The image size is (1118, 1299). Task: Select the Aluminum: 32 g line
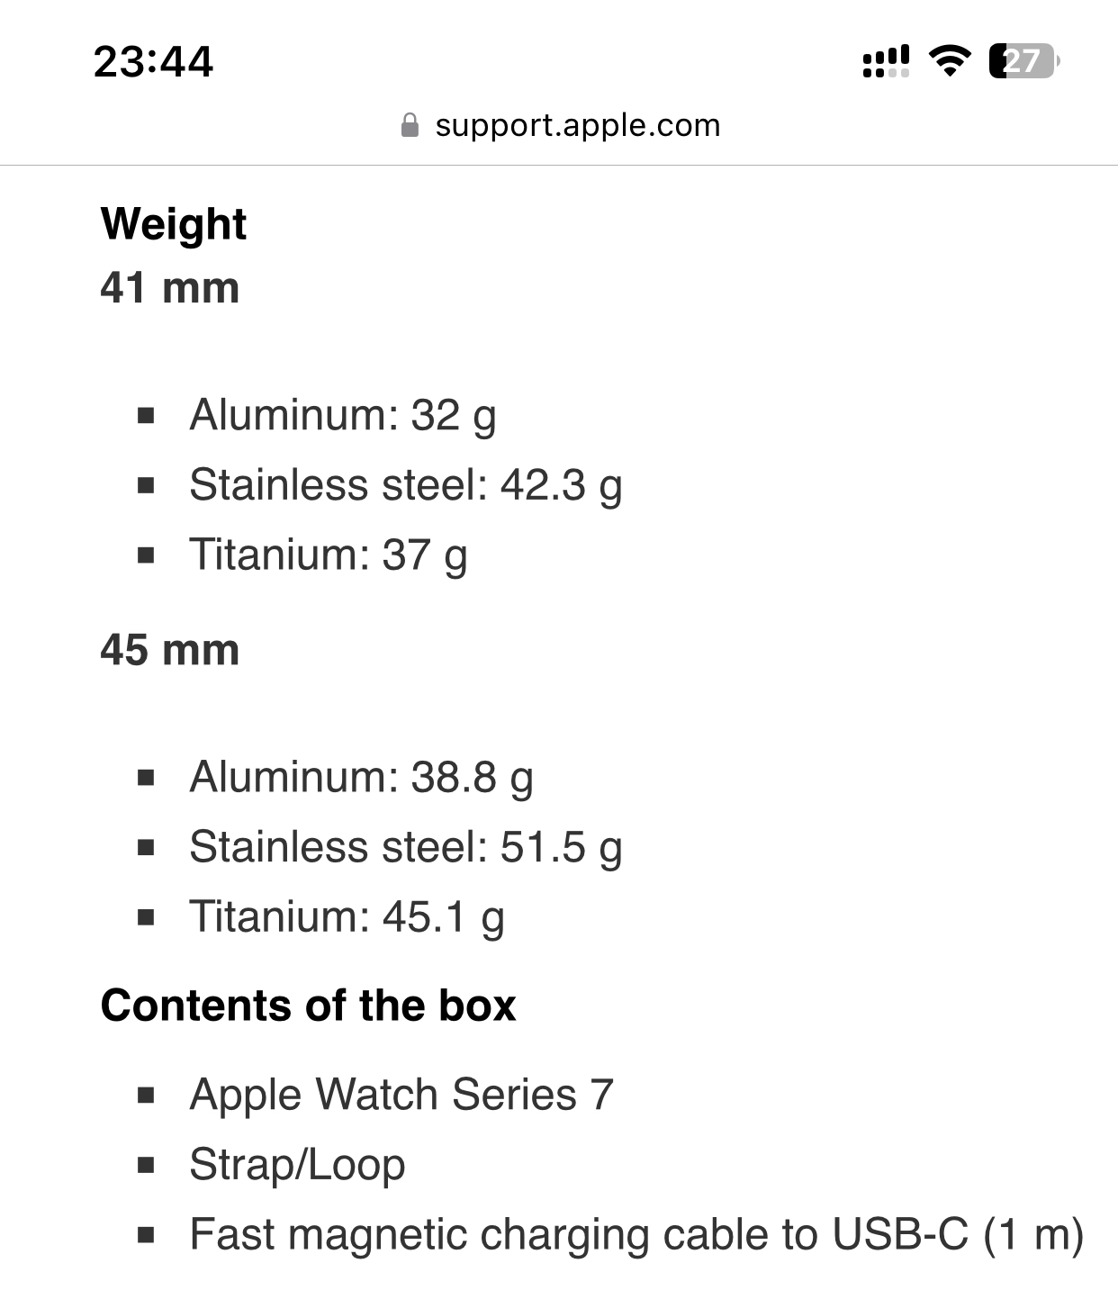tap(342, 415)
